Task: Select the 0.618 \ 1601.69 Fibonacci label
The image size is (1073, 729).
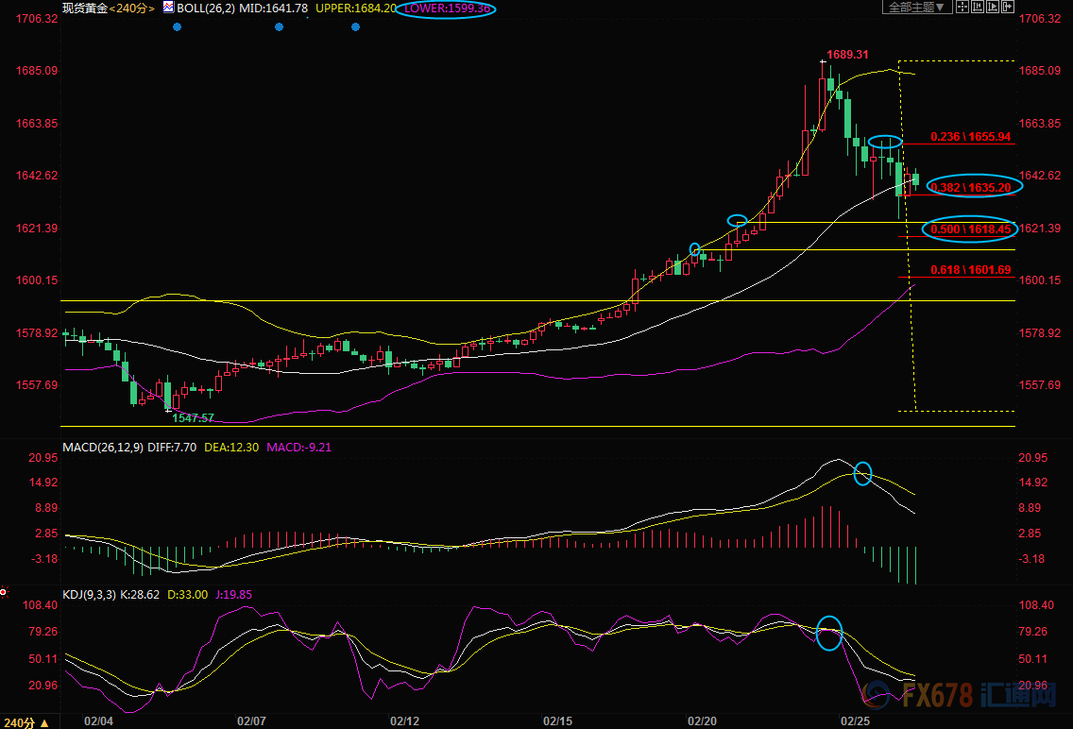Action: 970,270
